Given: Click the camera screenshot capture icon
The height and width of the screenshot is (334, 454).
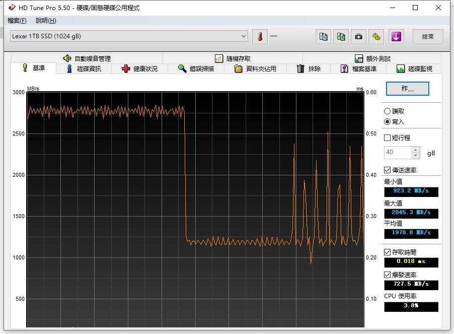Looking at the screenshot, I should (358, 36).
